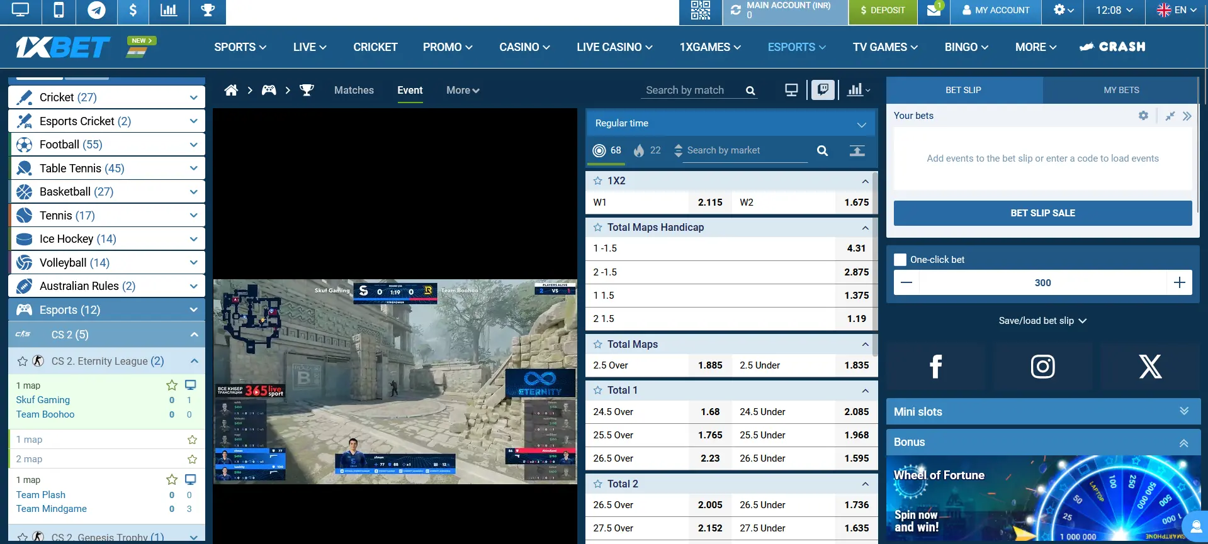Open the More tab menu

tap(463, 90)
